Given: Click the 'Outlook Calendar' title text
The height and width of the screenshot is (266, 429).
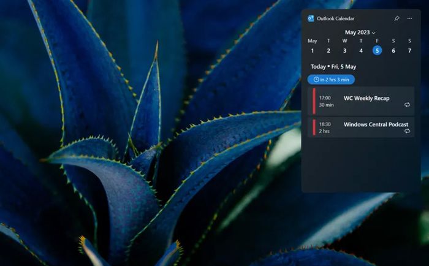Looking at the screenshot, I should coord(335,18).
